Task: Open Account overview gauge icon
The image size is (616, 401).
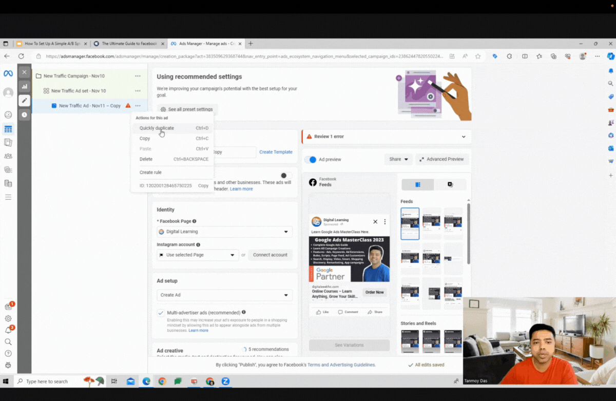Action: [8, 115]
